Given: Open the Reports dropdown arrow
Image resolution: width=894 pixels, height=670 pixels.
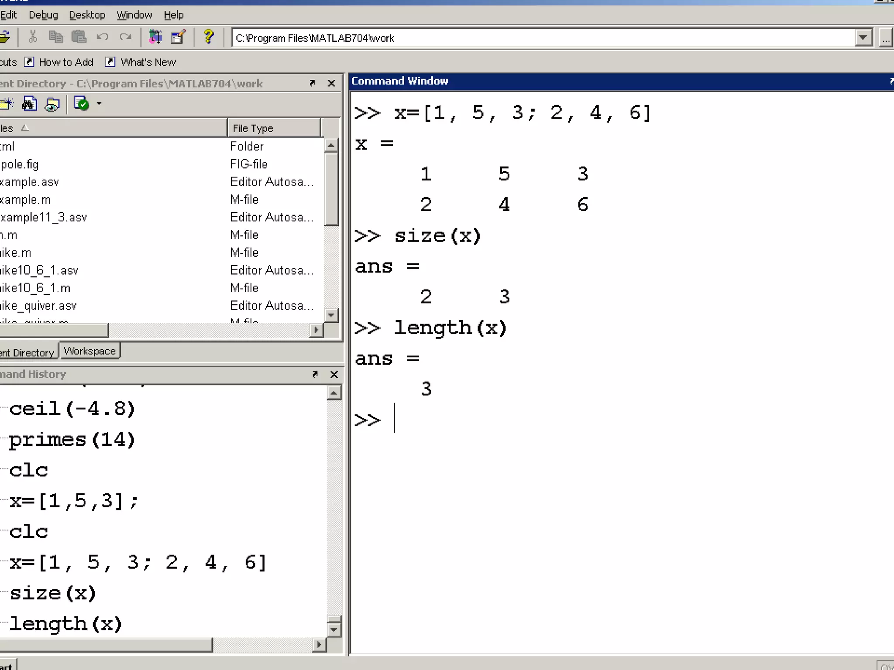Looking at the screenshot, I should tap(99, 104).
